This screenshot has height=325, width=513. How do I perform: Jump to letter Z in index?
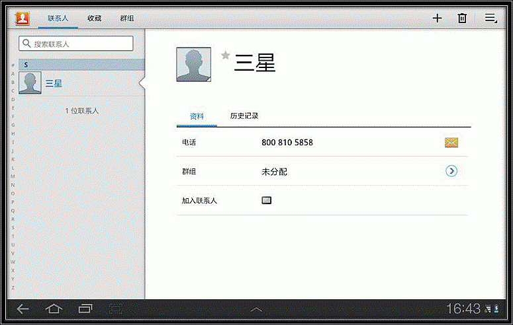tap(13, 288)
